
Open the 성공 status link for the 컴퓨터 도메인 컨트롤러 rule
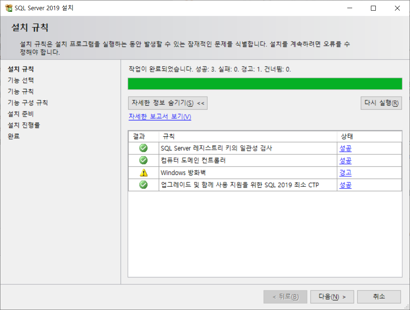click(345, 160)
